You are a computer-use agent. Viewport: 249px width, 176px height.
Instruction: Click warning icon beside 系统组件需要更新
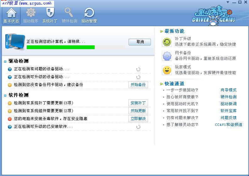[10, 111]
